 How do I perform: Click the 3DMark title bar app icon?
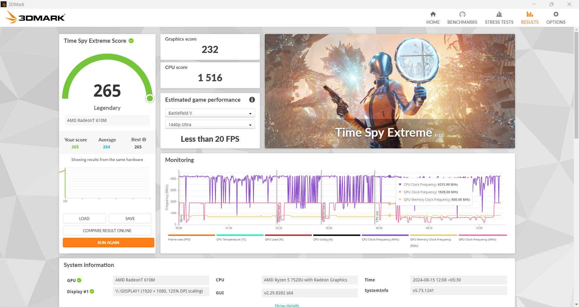point(4,4)
